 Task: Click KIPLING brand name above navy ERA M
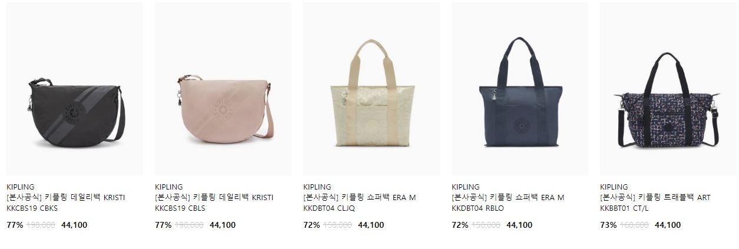pos(466,187)
